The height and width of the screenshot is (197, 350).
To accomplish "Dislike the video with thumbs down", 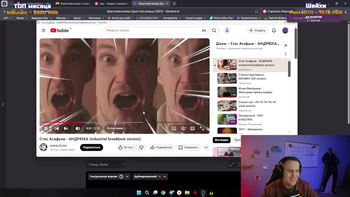I will click(141, 147).
